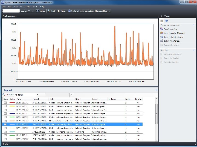Viewport: 197px width, 147px height.
Task: Click the Reset the Baseline icon
Action: (162, 62)
